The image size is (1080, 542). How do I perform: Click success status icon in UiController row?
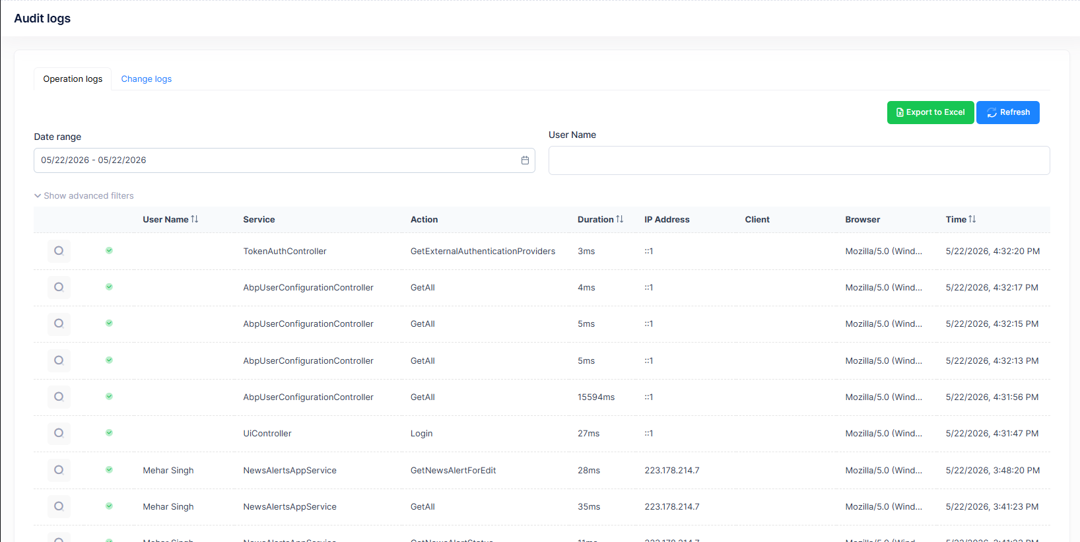pos(109,433)
